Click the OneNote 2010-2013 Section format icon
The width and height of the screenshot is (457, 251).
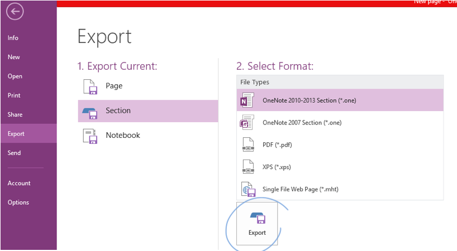pos(247,100)
